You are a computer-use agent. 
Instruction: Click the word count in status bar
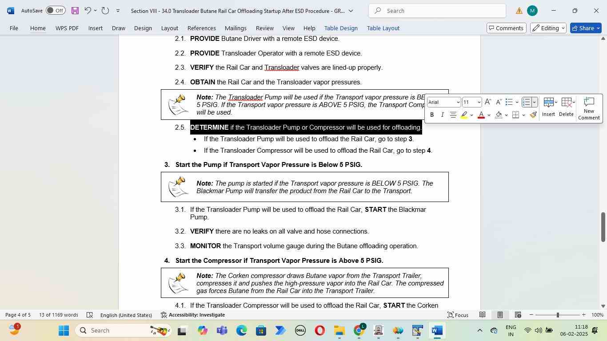[x=59, y=315]
